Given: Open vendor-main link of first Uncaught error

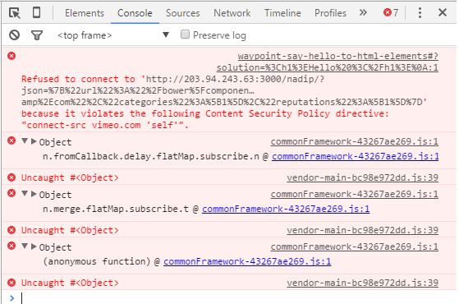Looking at the screenshot, I should (362, 177).
